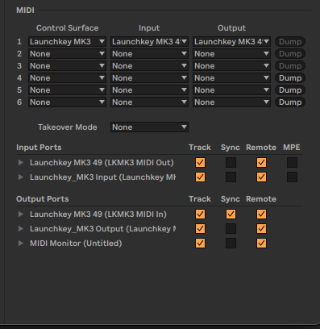This screenshot has width=320, height=329.
Task: Open Control Surface dropdown for row 6
Action: [x=67, y=102]
